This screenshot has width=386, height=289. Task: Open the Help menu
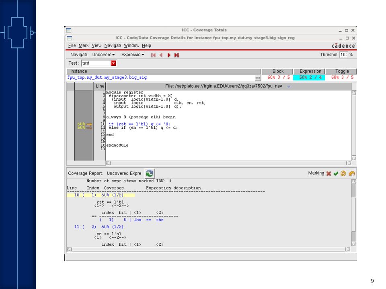[x=146, y=45]
